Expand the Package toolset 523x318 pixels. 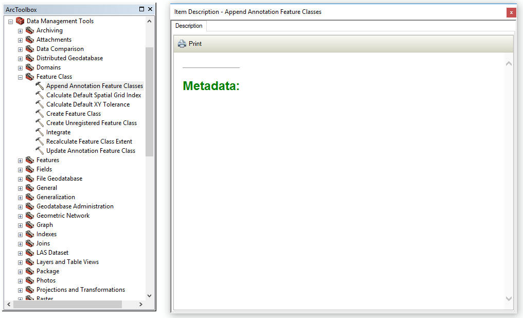pyautogui.click(x=21, y=272)
